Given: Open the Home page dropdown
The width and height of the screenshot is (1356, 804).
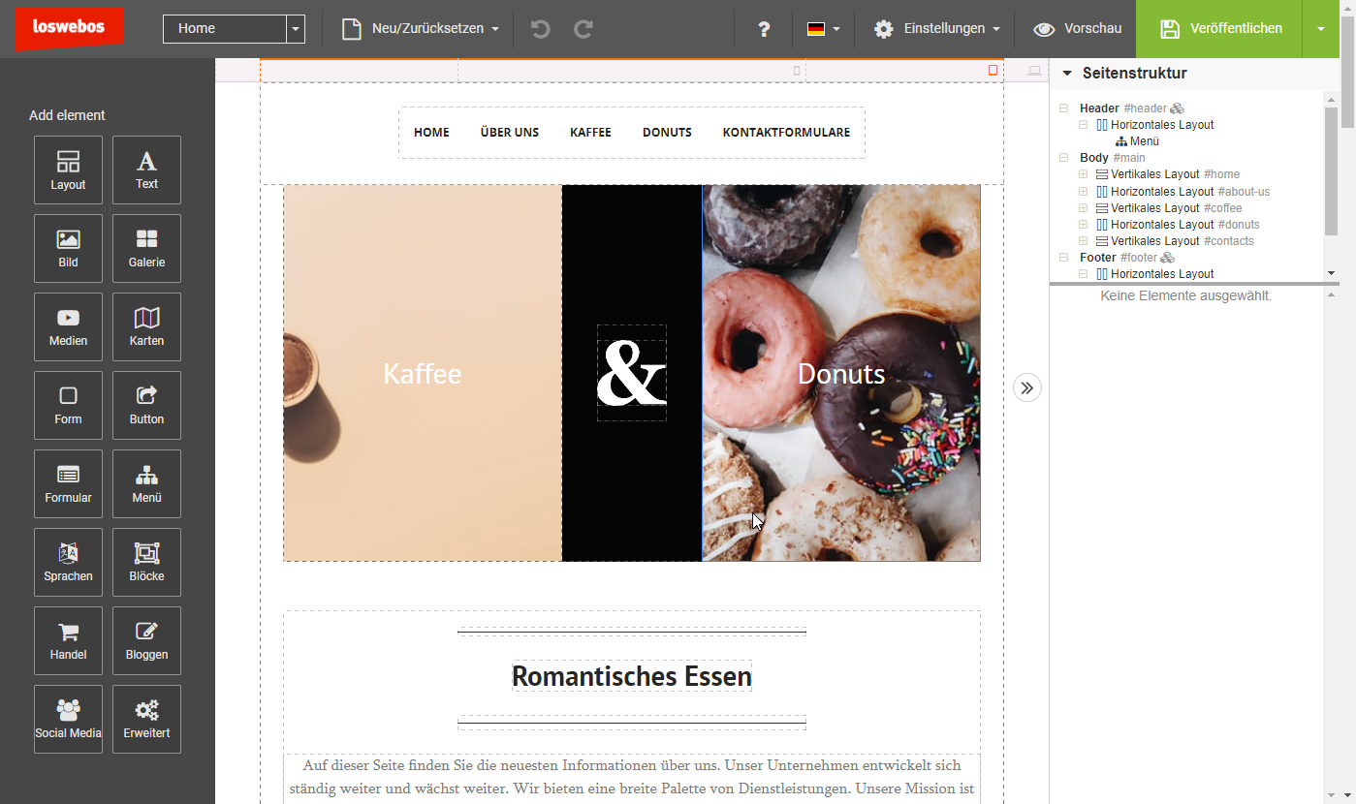Looking at the screenshot, I should point(296,29).
